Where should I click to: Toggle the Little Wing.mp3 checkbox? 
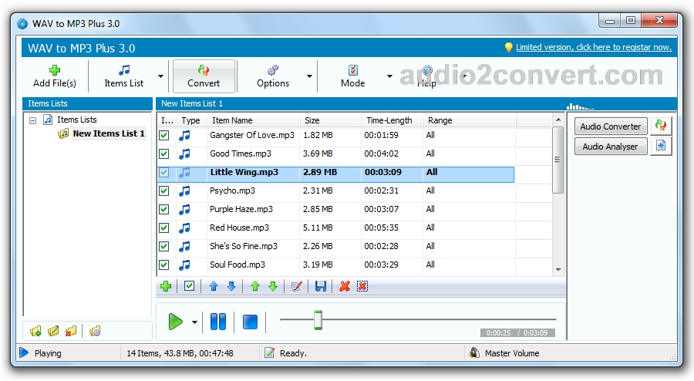click(164, 172)
